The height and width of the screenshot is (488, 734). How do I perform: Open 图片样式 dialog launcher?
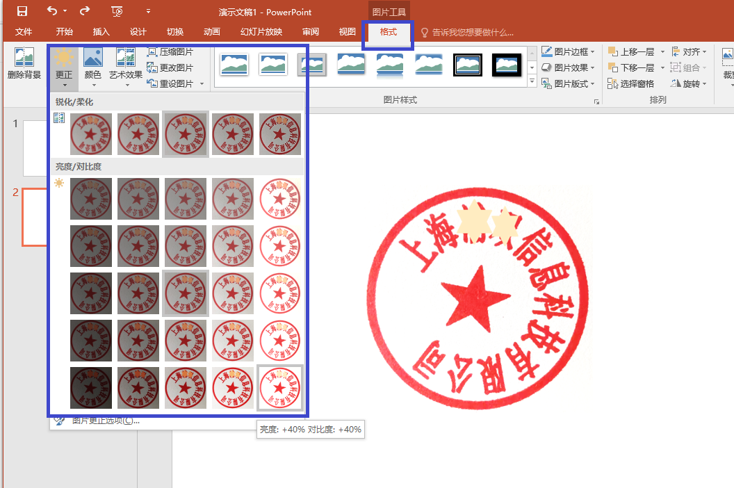point(596,101)
